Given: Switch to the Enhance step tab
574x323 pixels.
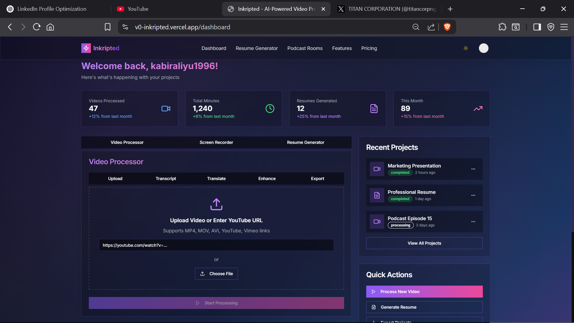Looking at the screenshot, I should 267,179.
